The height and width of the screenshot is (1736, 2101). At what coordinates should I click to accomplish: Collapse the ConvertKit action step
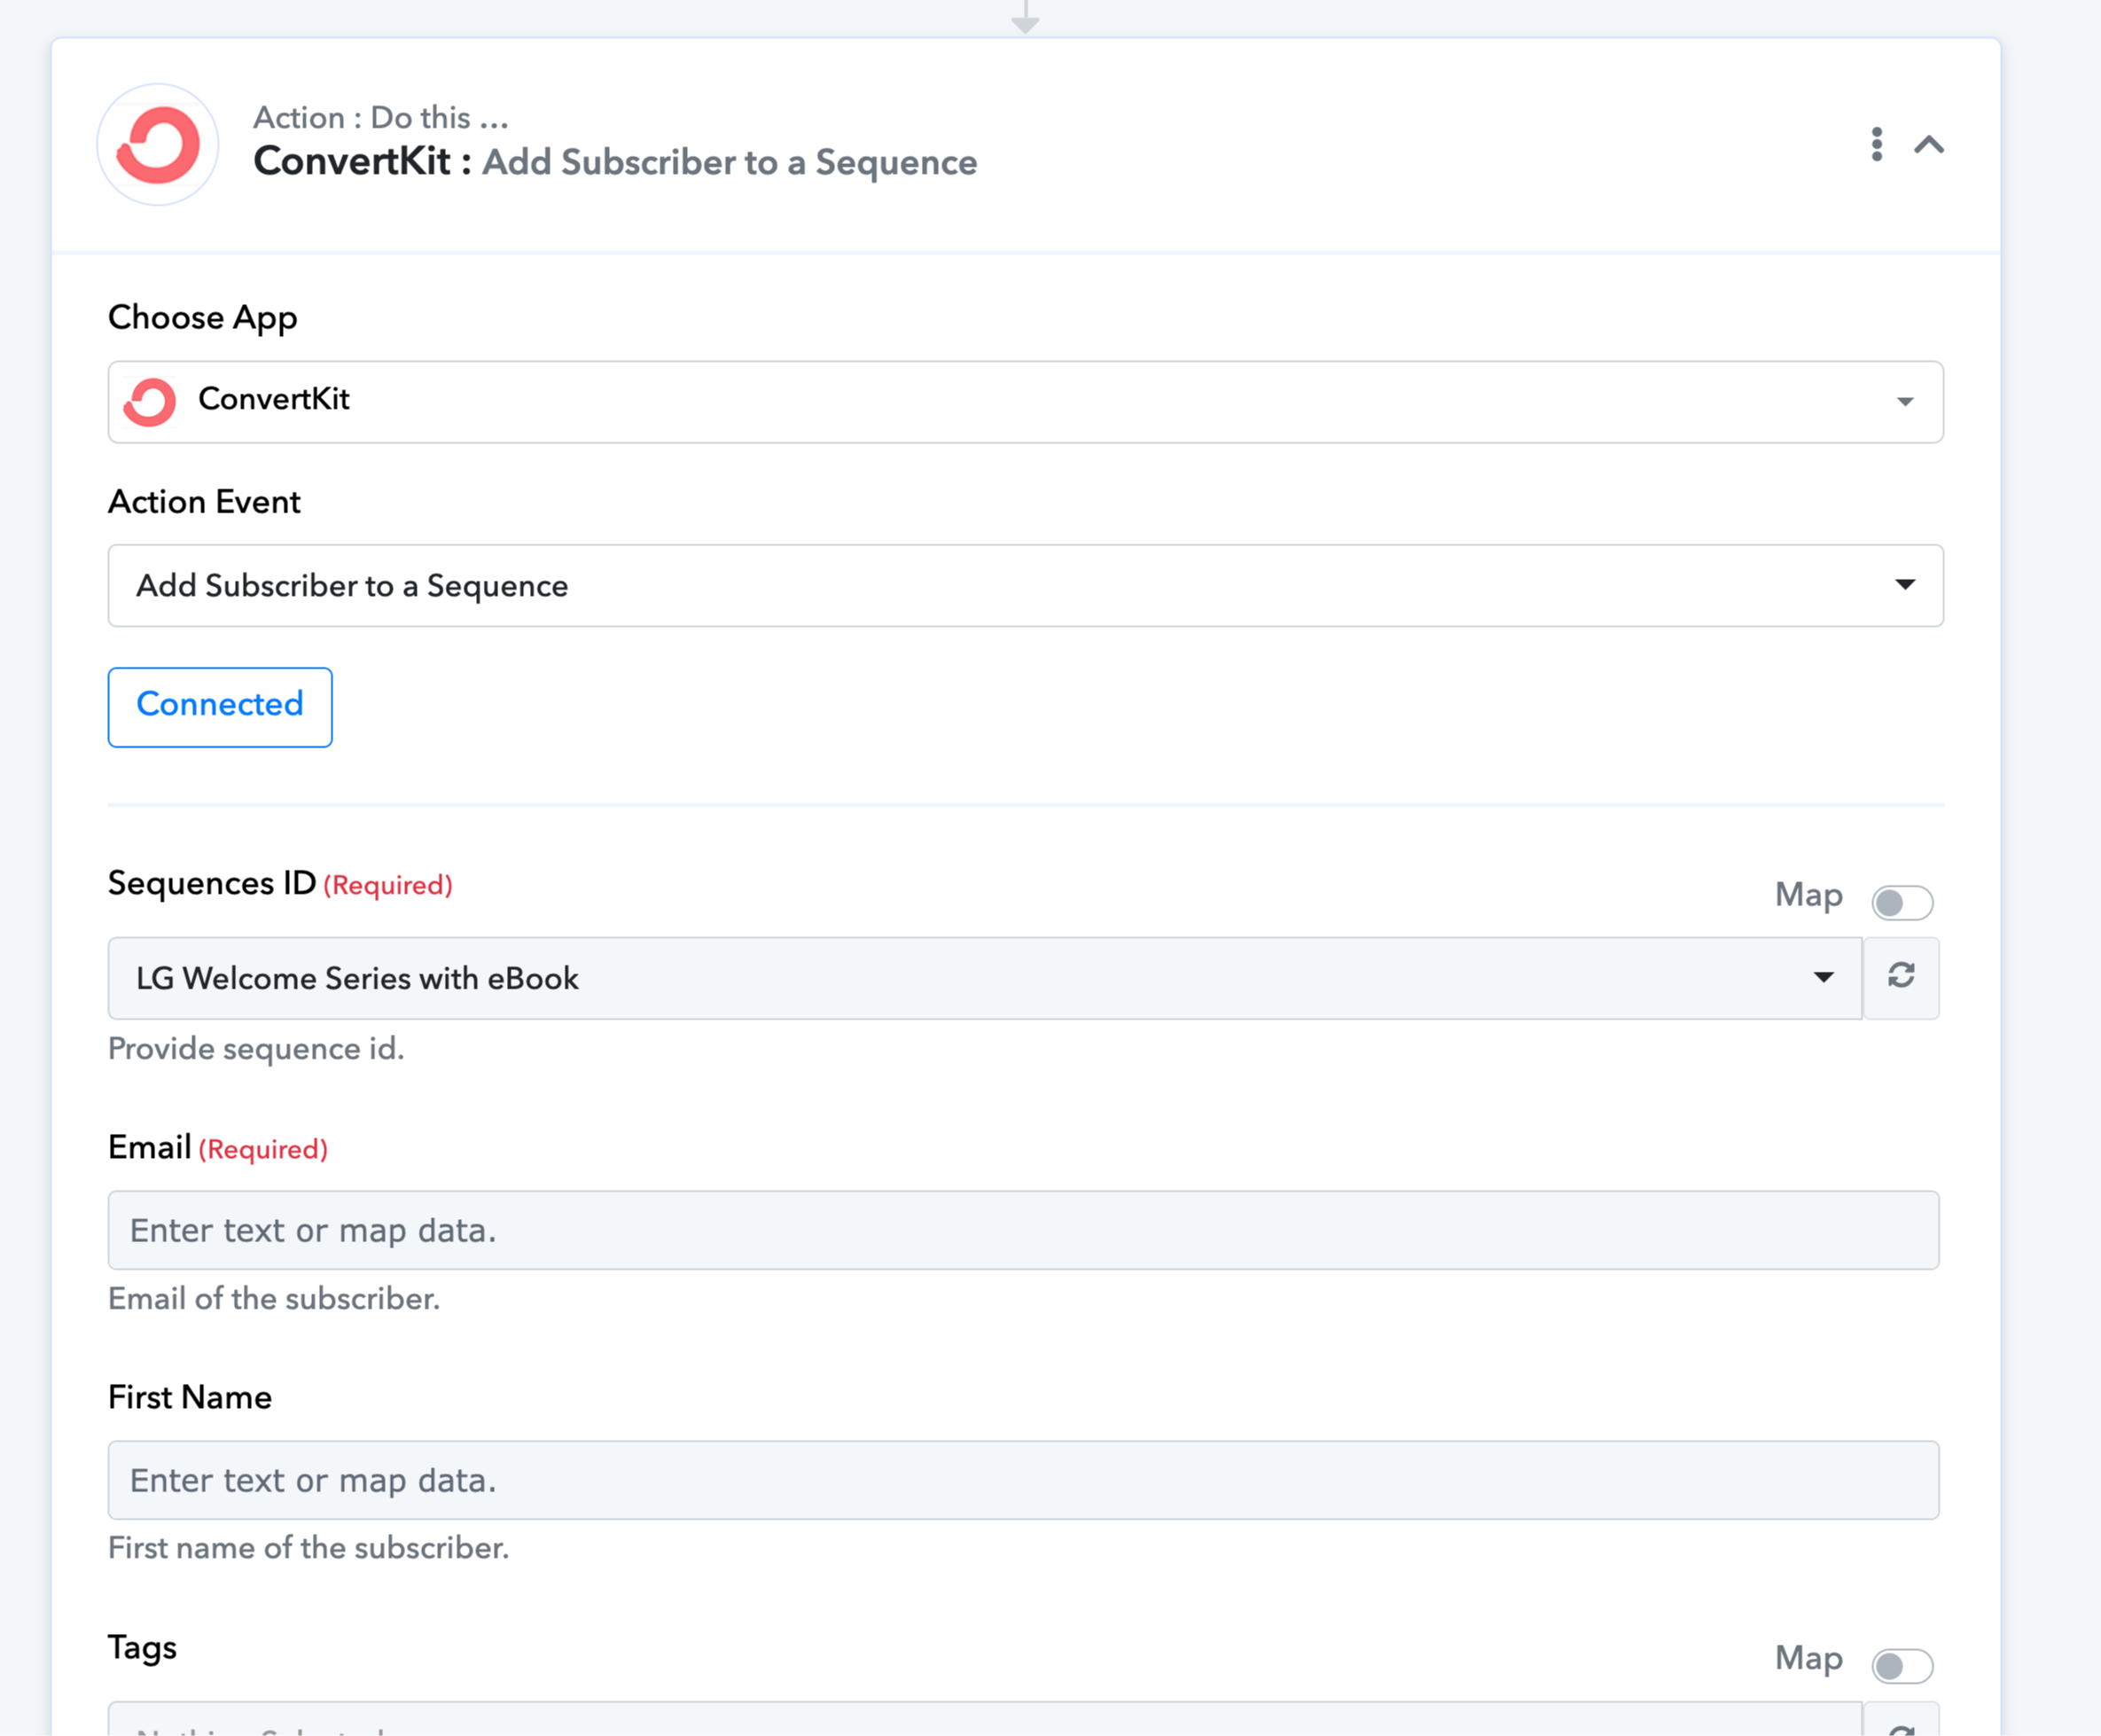(x=1929, y=145)
